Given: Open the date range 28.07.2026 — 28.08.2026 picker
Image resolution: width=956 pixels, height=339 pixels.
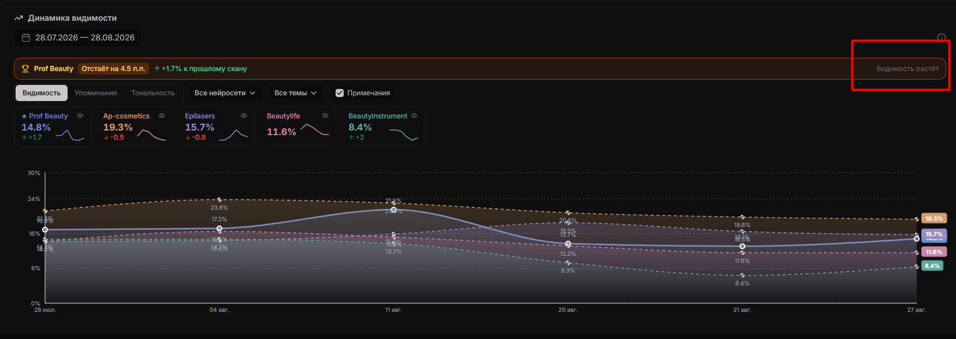Looking at the screenshot, I should click(x=78, y=38).
